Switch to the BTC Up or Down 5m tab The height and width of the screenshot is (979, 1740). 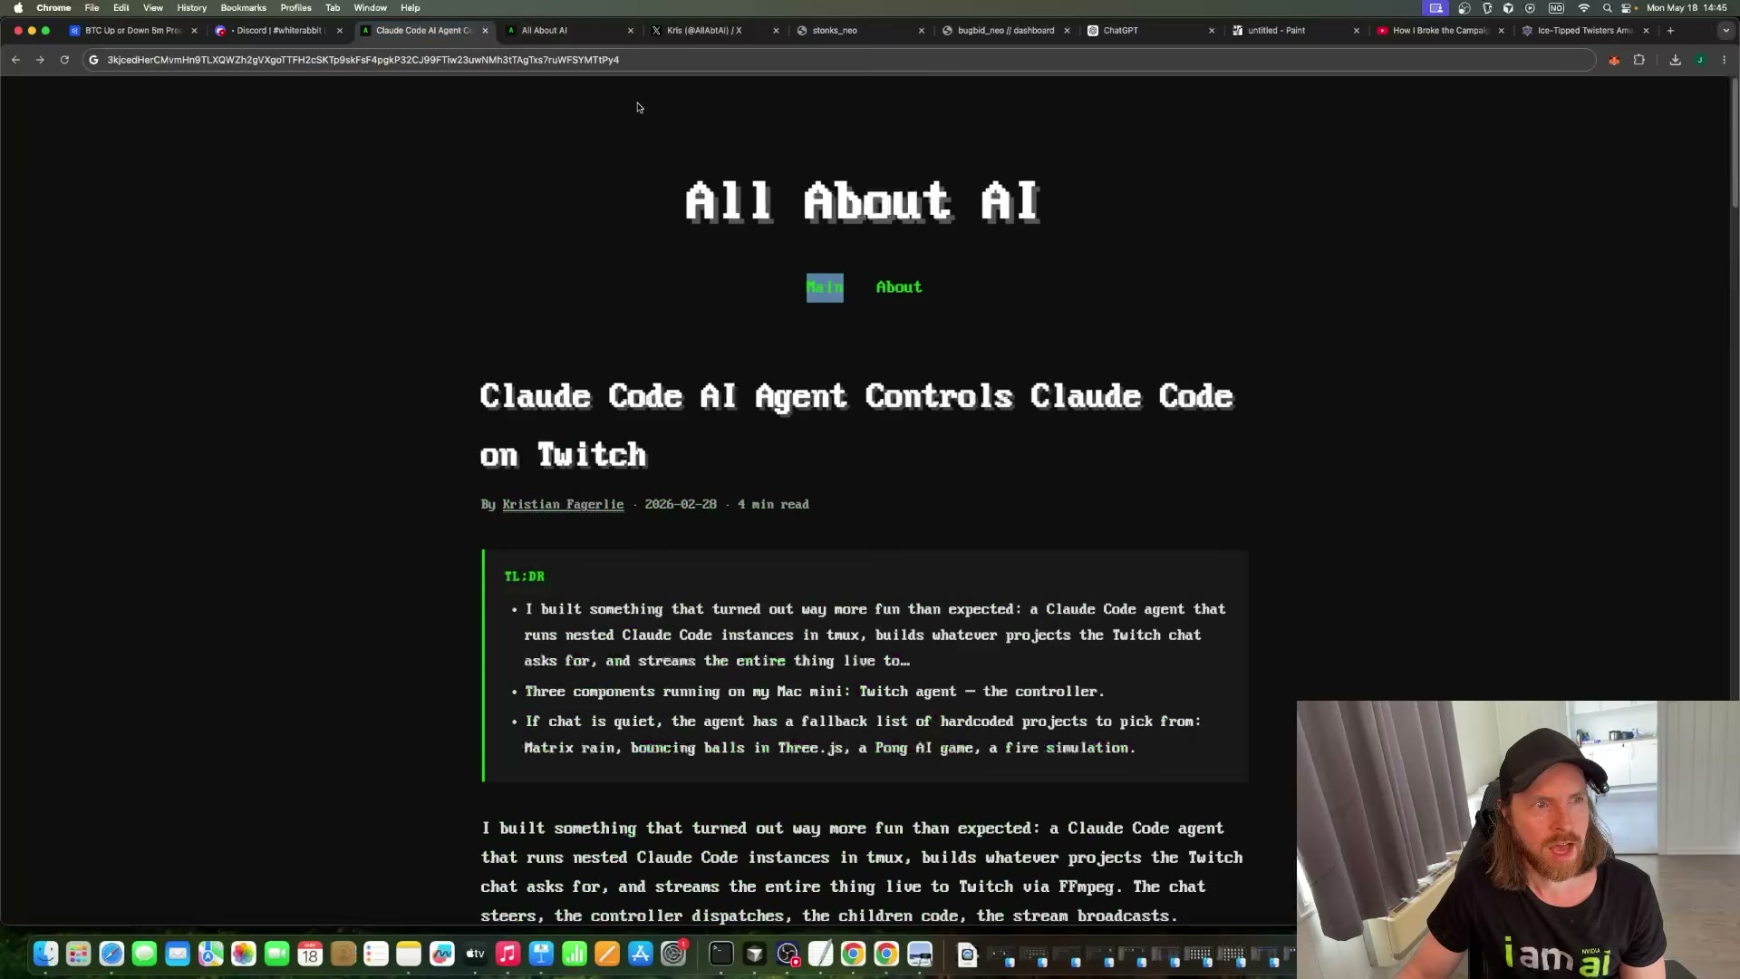pos(133,30)
